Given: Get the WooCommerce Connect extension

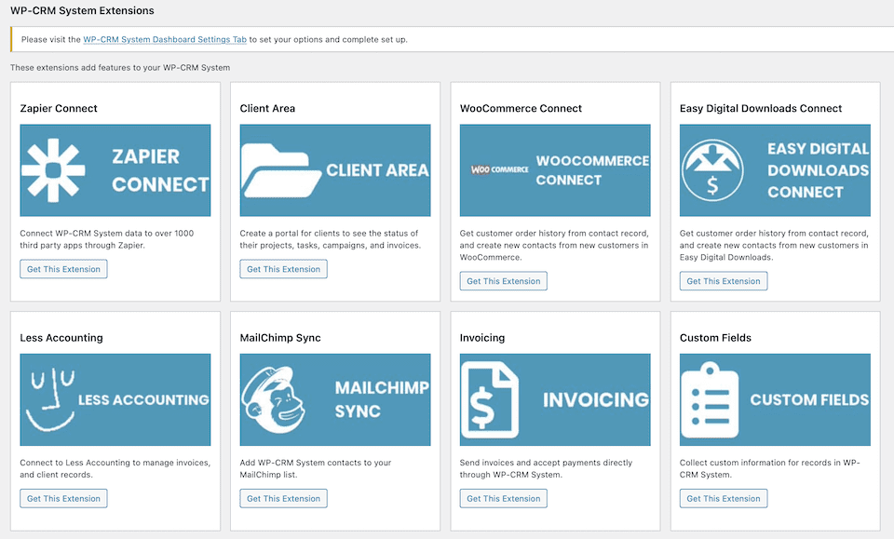Looking at the screenshot, I should [x=503, y=280].
